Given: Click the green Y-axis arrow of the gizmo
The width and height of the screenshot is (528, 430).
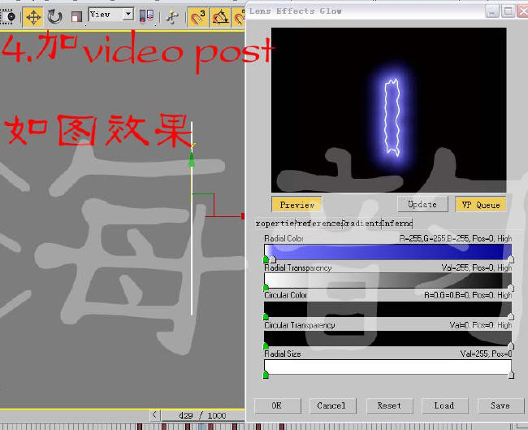Looking at the screenshot, I should (192, 159).
